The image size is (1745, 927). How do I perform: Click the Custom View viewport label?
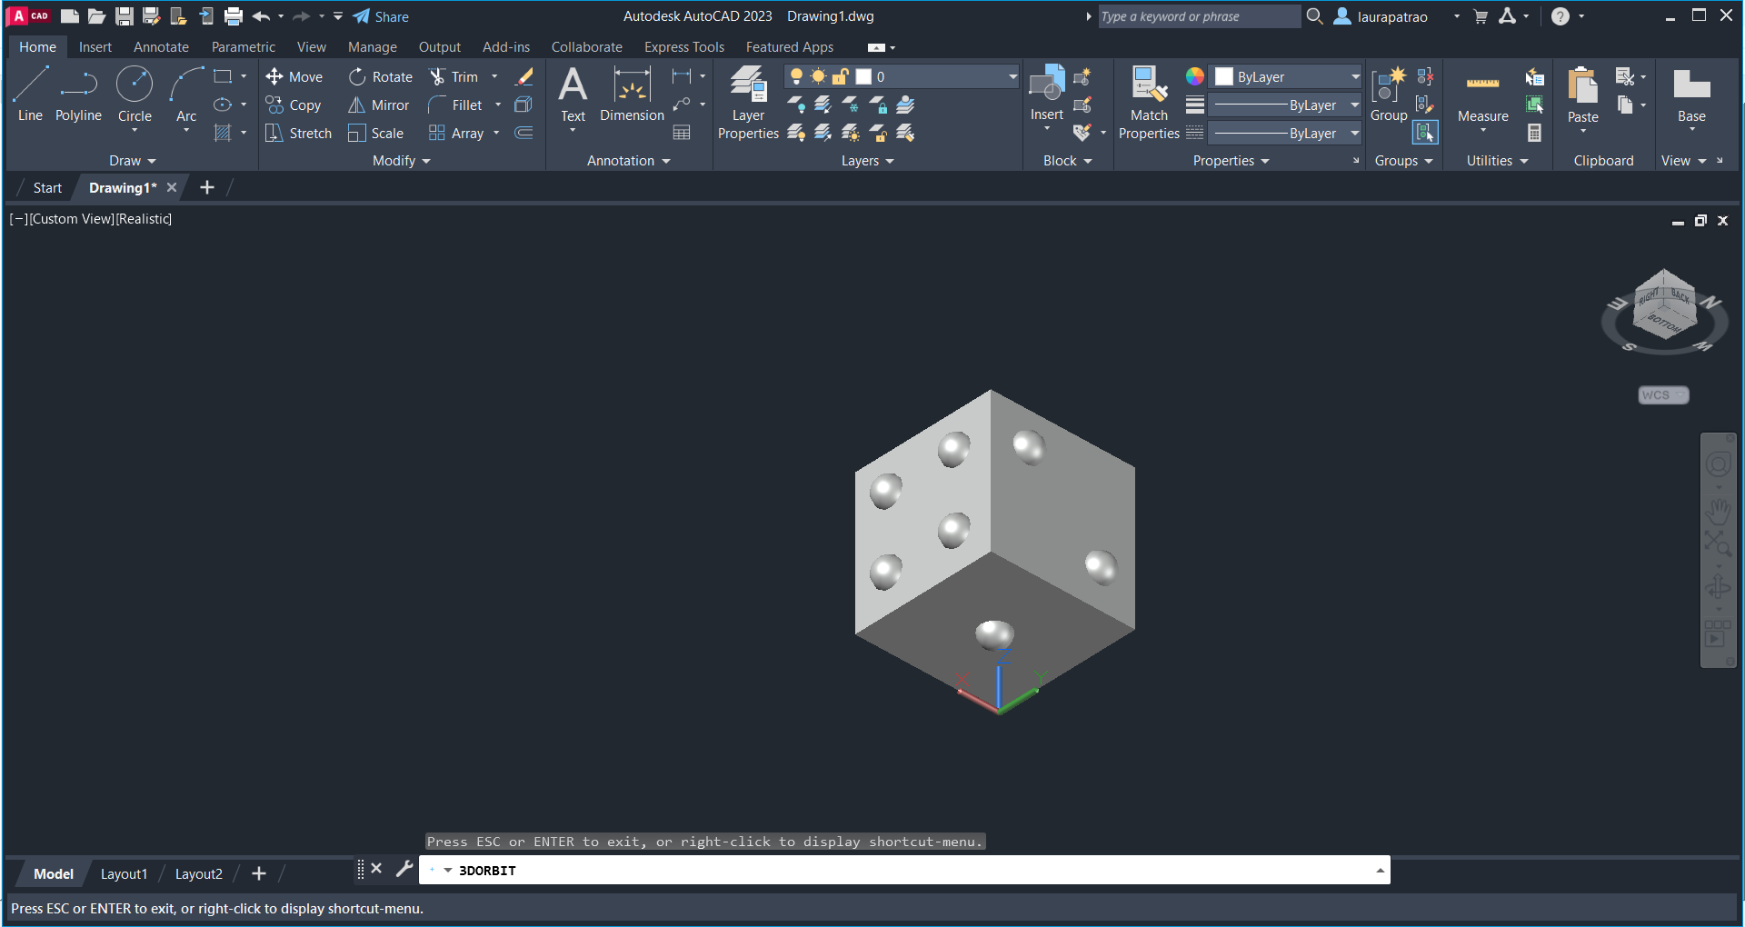pos(72,219)
